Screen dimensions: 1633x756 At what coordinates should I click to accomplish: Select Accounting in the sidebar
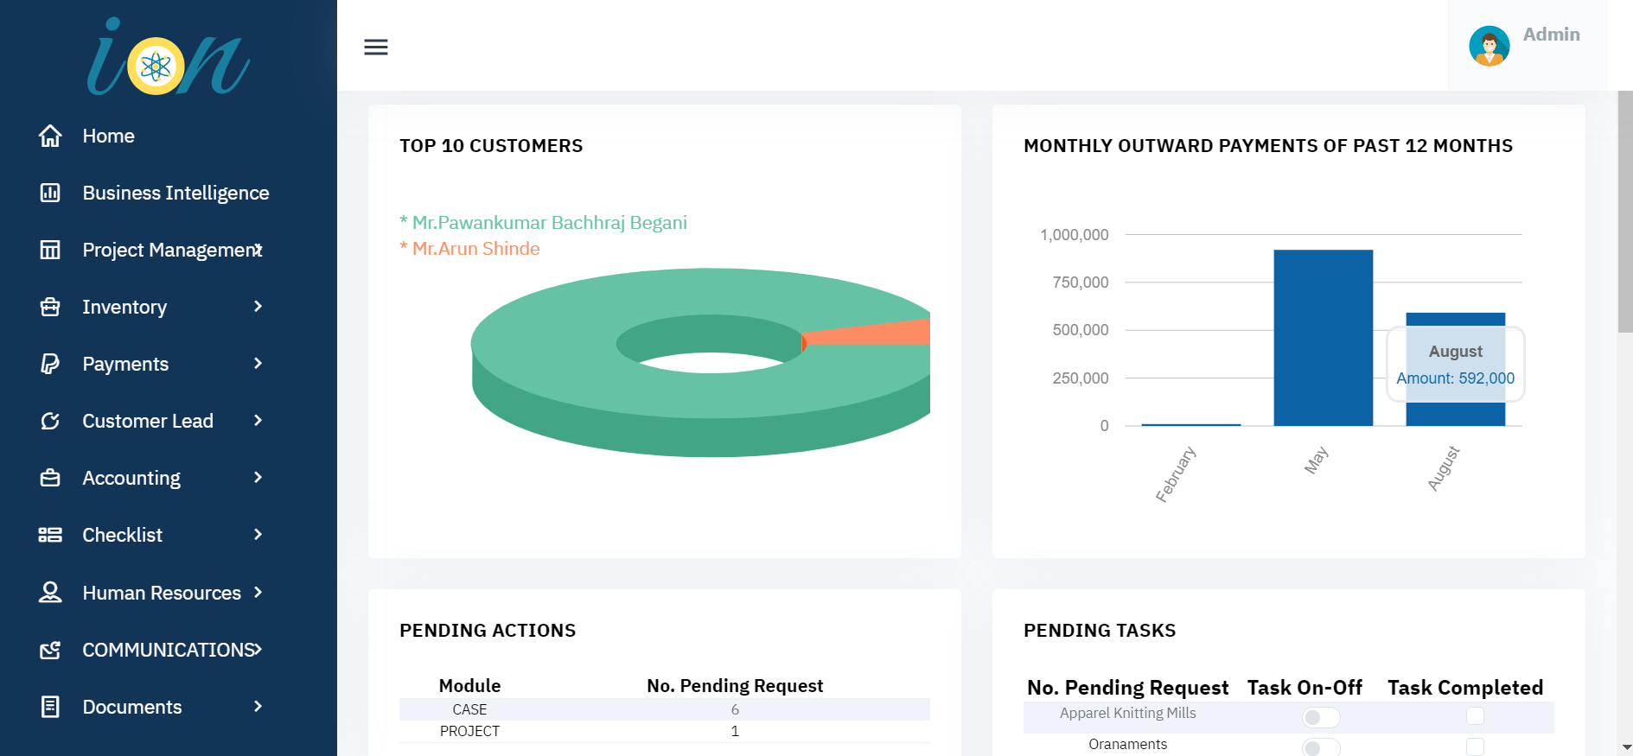pyautogui.click(x=131, y=478)
